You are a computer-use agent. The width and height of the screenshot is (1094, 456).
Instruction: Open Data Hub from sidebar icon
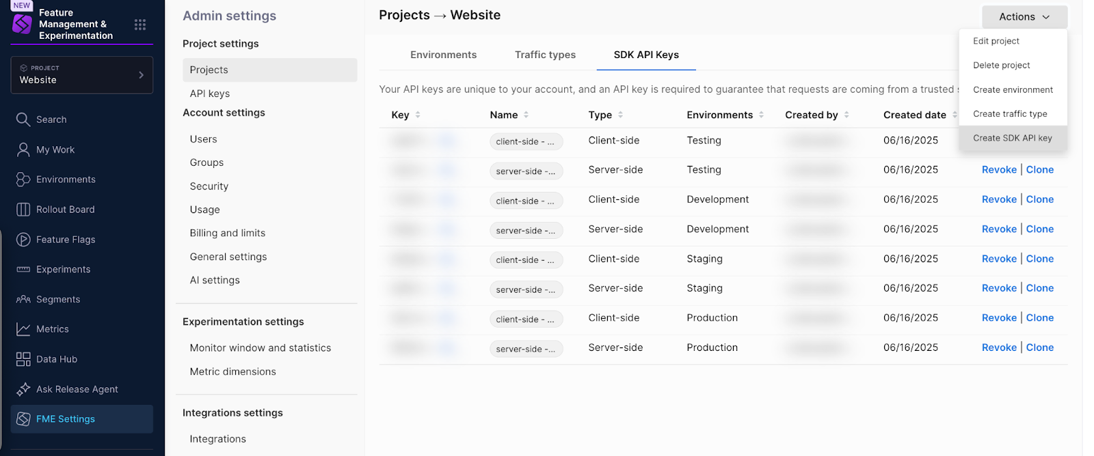point(23,359)
